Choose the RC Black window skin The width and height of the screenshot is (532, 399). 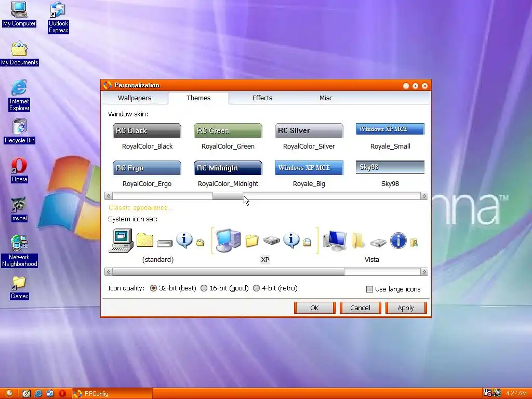click(147, 137)
